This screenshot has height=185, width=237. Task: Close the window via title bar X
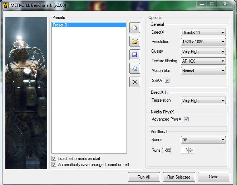[225, 4]
